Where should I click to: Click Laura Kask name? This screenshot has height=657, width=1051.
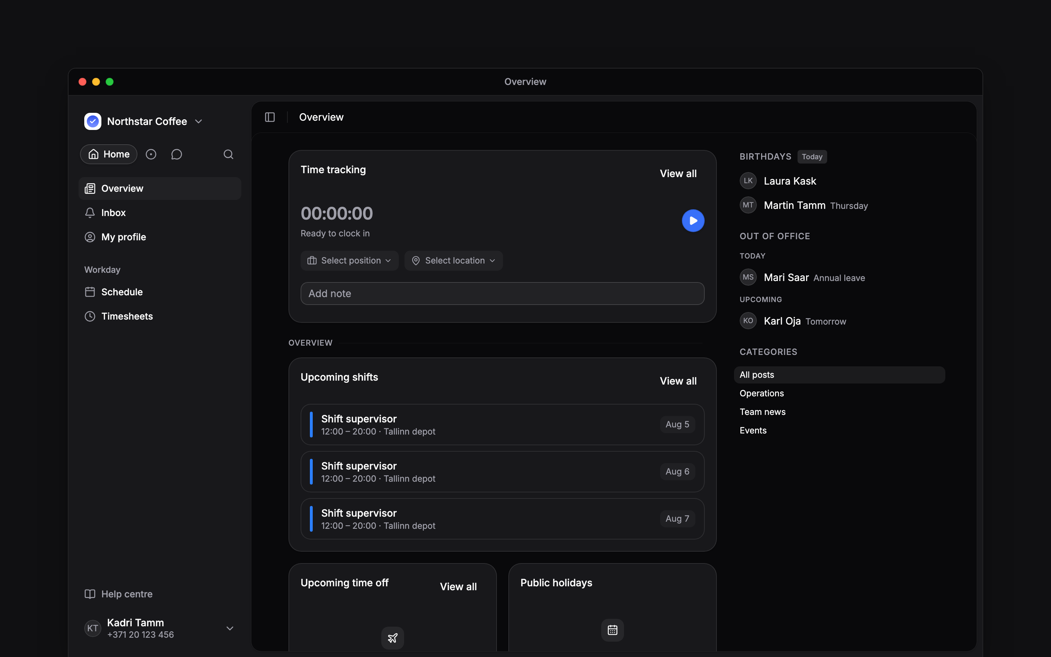[790, 181]
